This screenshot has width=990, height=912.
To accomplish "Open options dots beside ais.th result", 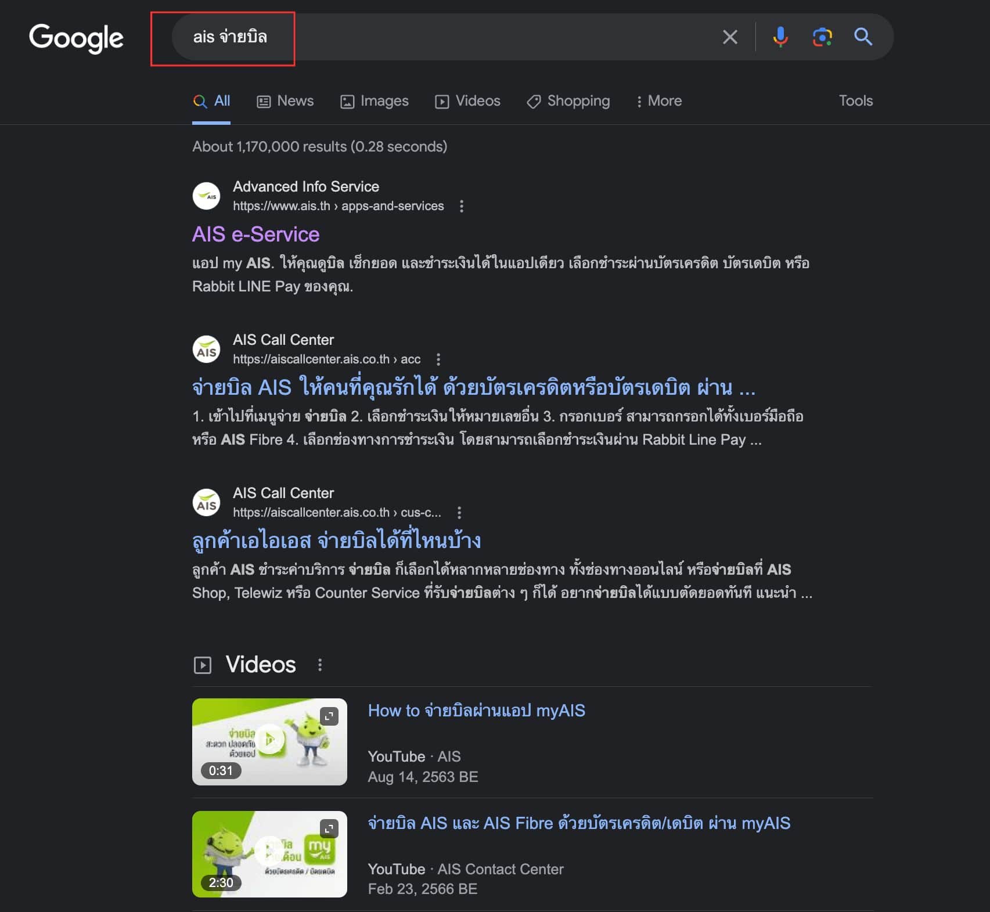I will (462, 206).
